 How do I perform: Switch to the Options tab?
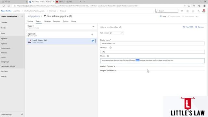66,21
